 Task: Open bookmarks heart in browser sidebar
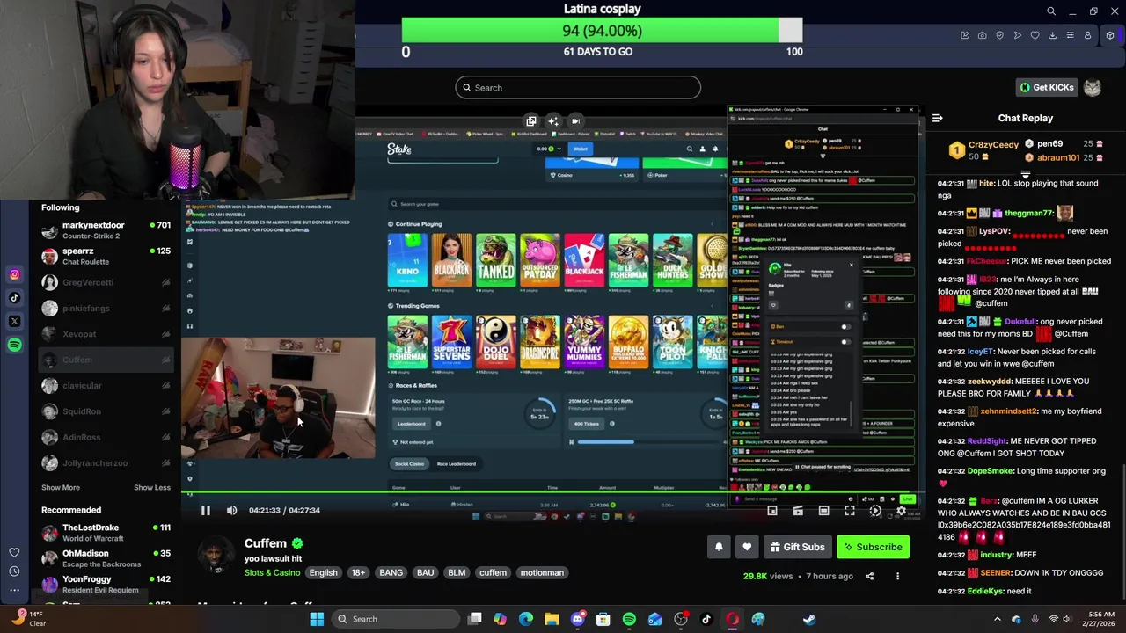click(x=14, y=552)
